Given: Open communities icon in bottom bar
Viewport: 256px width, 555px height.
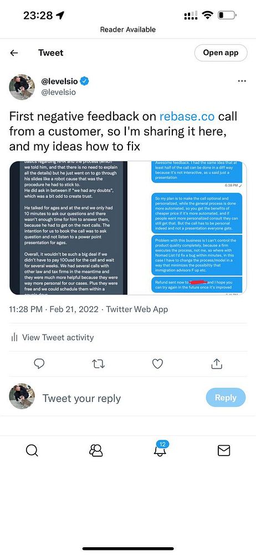Looking at the screenshot, I should click(x=96, y=450).
